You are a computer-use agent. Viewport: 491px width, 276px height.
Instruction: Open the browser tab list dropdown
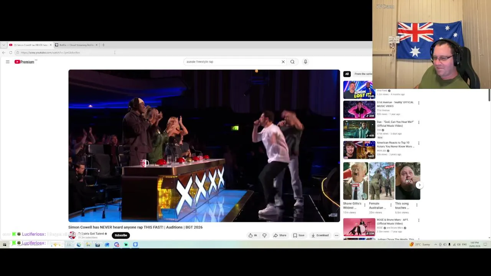pyautogui.click(x=4, y=45)
